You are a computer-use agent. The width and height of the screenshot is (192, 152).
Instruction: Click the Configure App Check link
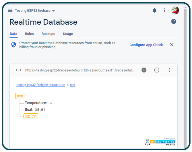click(x=146, y=45)
